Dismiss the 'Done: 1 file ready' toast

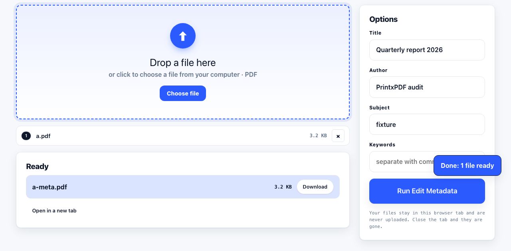(467, 165)
